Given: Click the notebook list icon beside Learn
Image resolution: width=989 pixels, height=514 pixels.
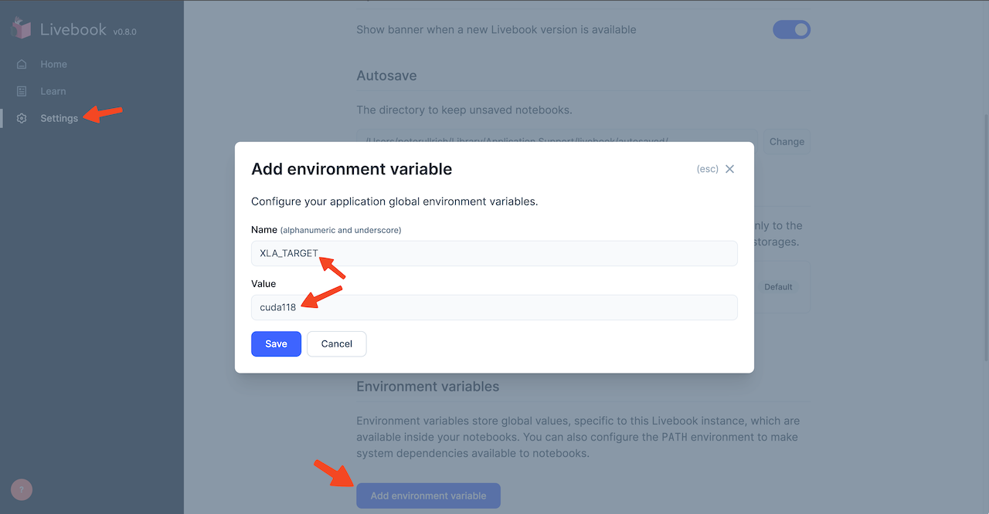Looking at the screenshot, I should tap(22, 91).
